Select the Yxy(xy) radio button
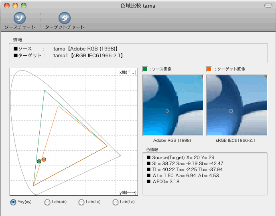The image size is (276, 216). (13, 202)
